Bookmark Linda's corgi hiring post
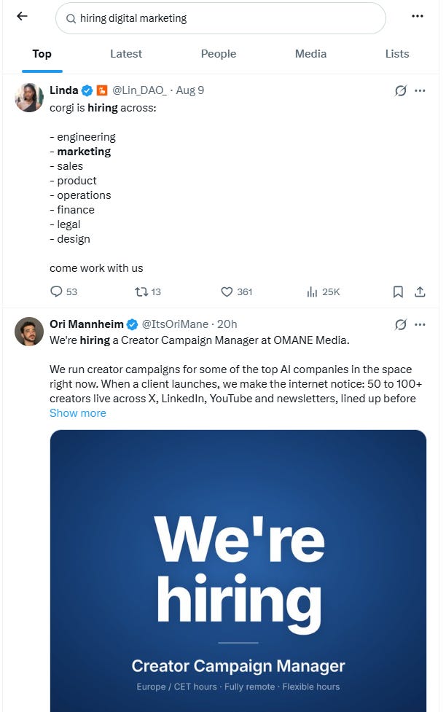This screenshot has height=712, width=446. click(x=398, y=292)
